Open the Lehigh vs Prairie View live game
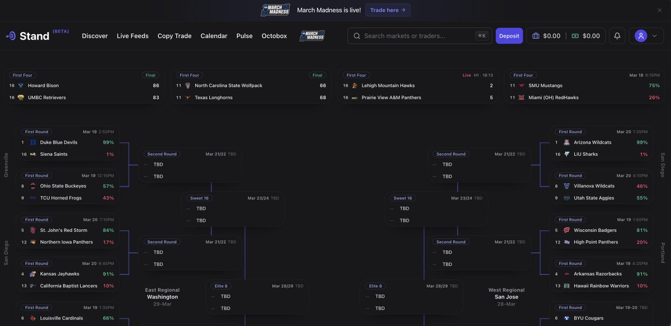The image size is (671, 326). tap(417, 86)
